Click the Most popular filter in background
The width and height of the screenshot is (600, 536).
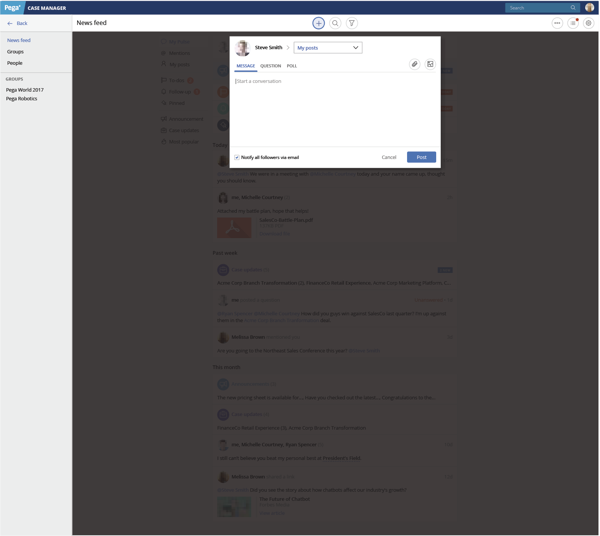[184, 142]
